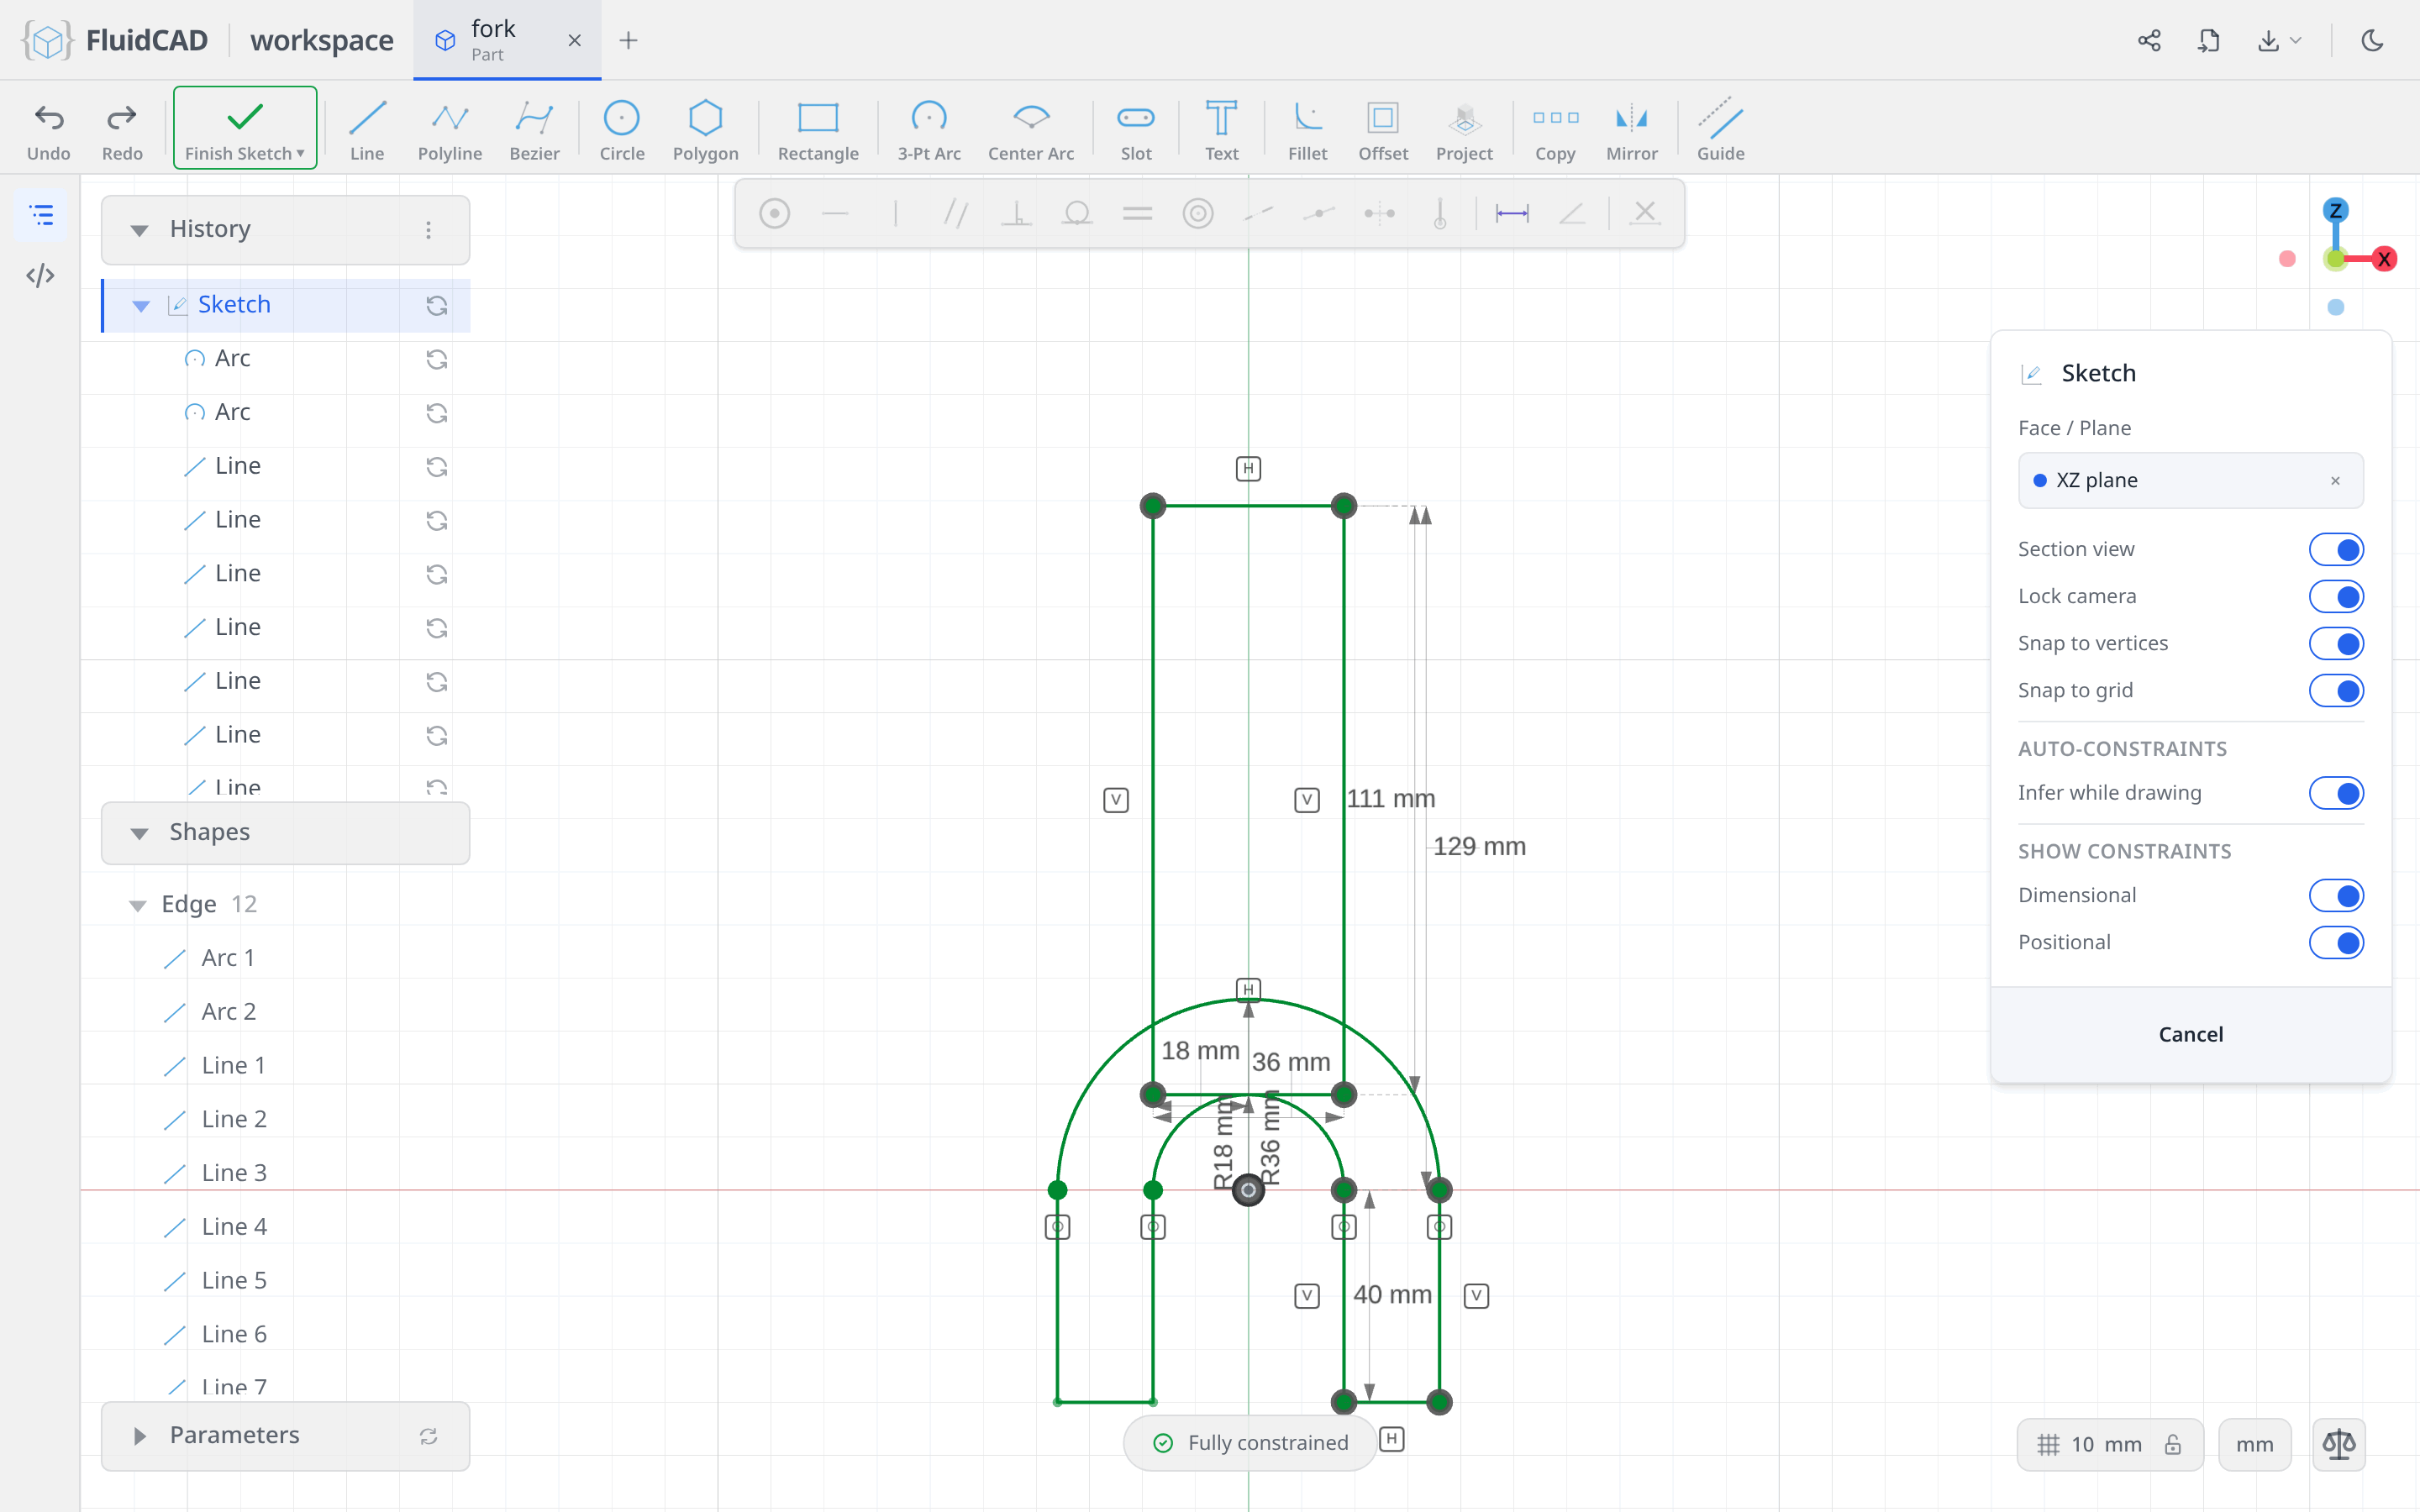Click the share icon in header
Screen dimensions: 2420x1512
coord(2149,40)
